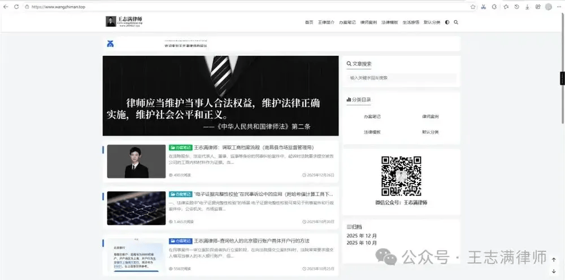The height and width of the screenshot is (280, 565).
Task: Open the keyboard photo thumbnail
Action: click(x=136, y=208)
